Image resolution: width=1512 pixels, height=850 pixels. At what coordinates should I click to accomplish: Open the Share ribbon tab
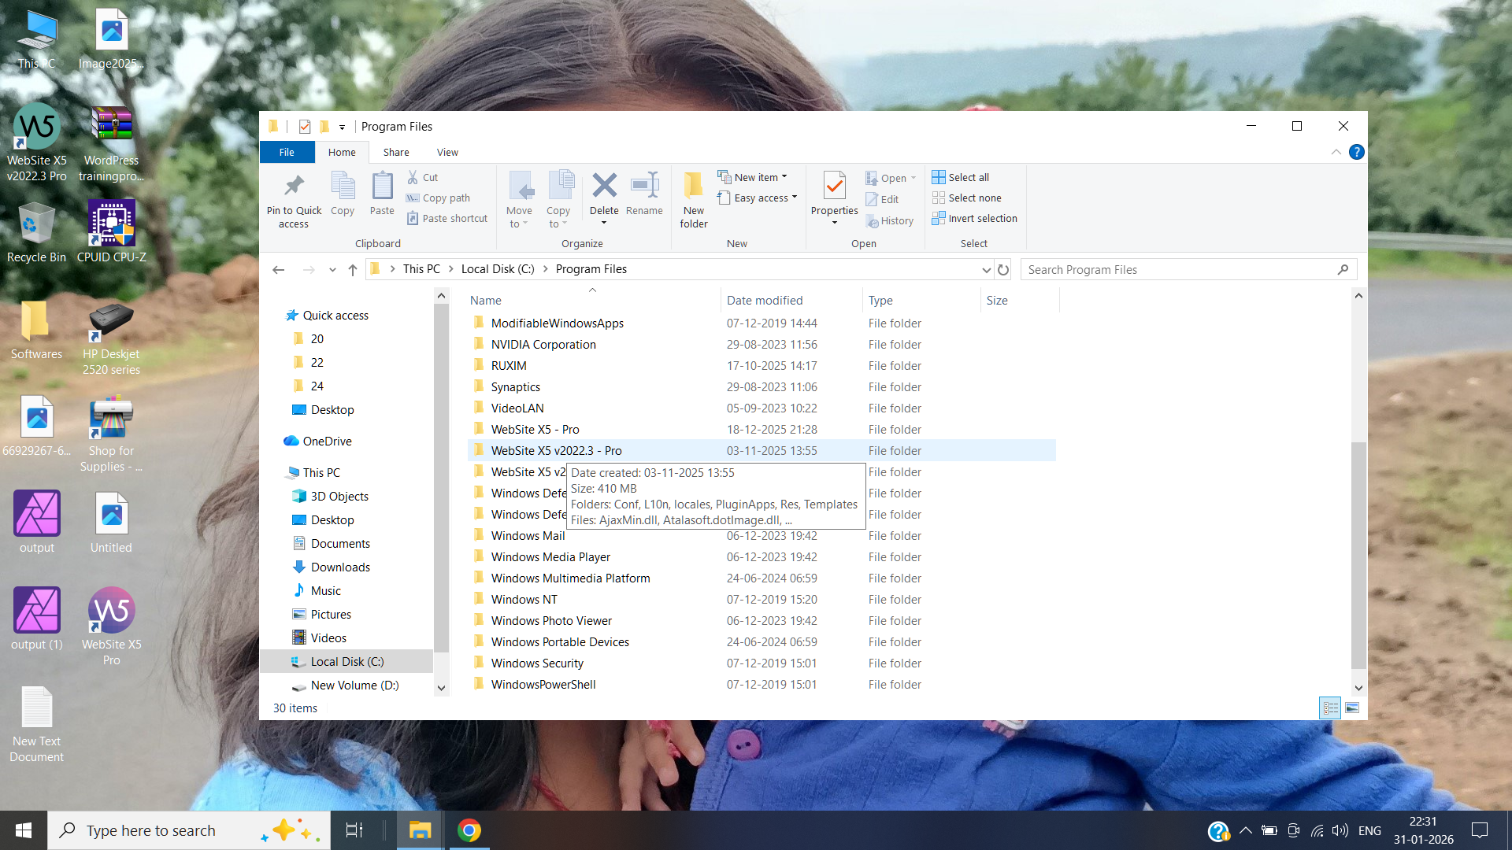(396, 152)
